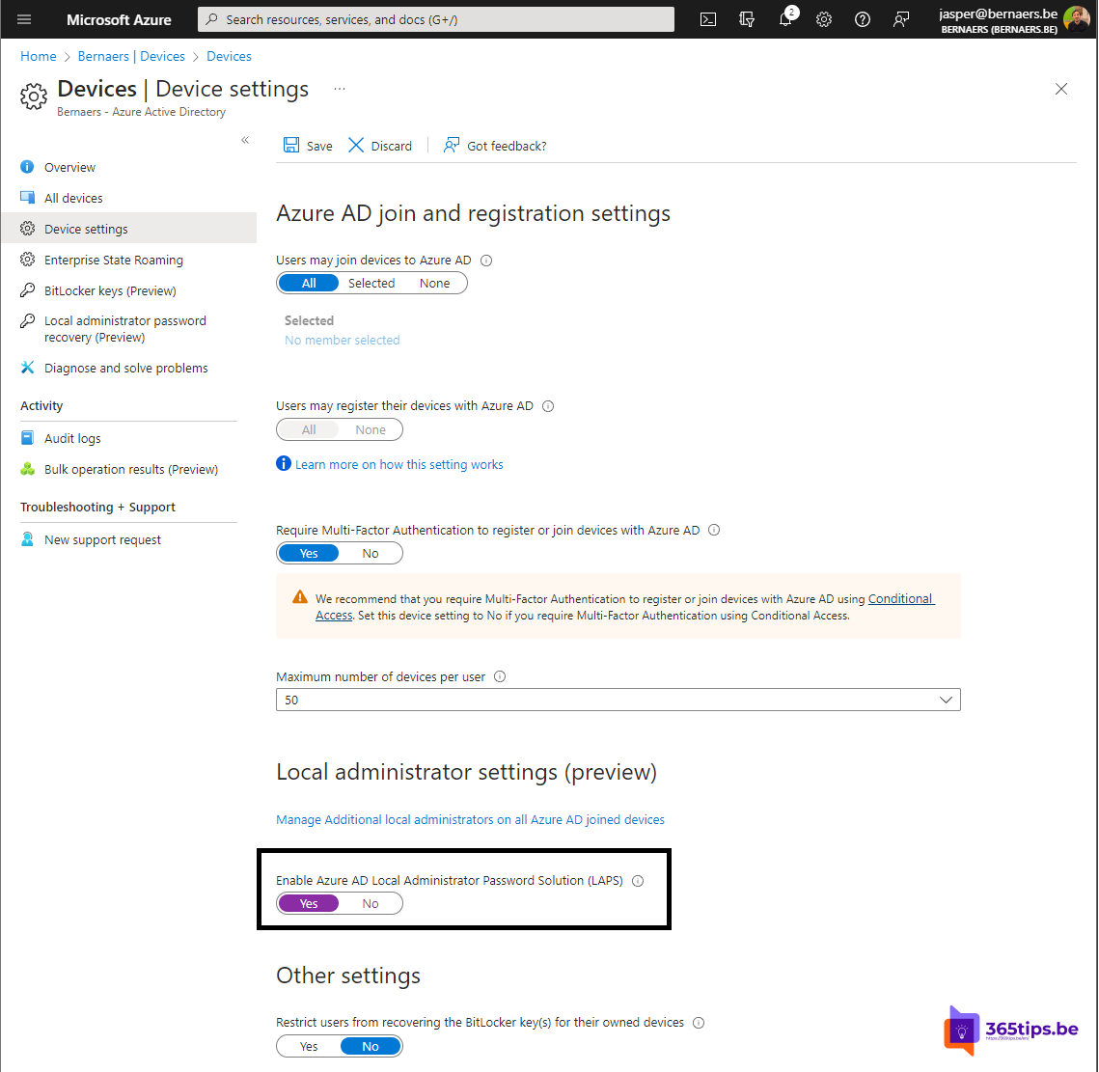Click info icon beside Require Multi-Factor Authentication
This screenshot has height=1072, width=1099.
(x=713, y=530)
